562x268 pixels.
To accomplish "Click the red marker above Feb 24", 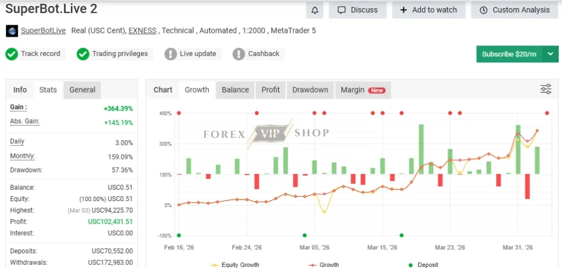I will coord(257,113).
